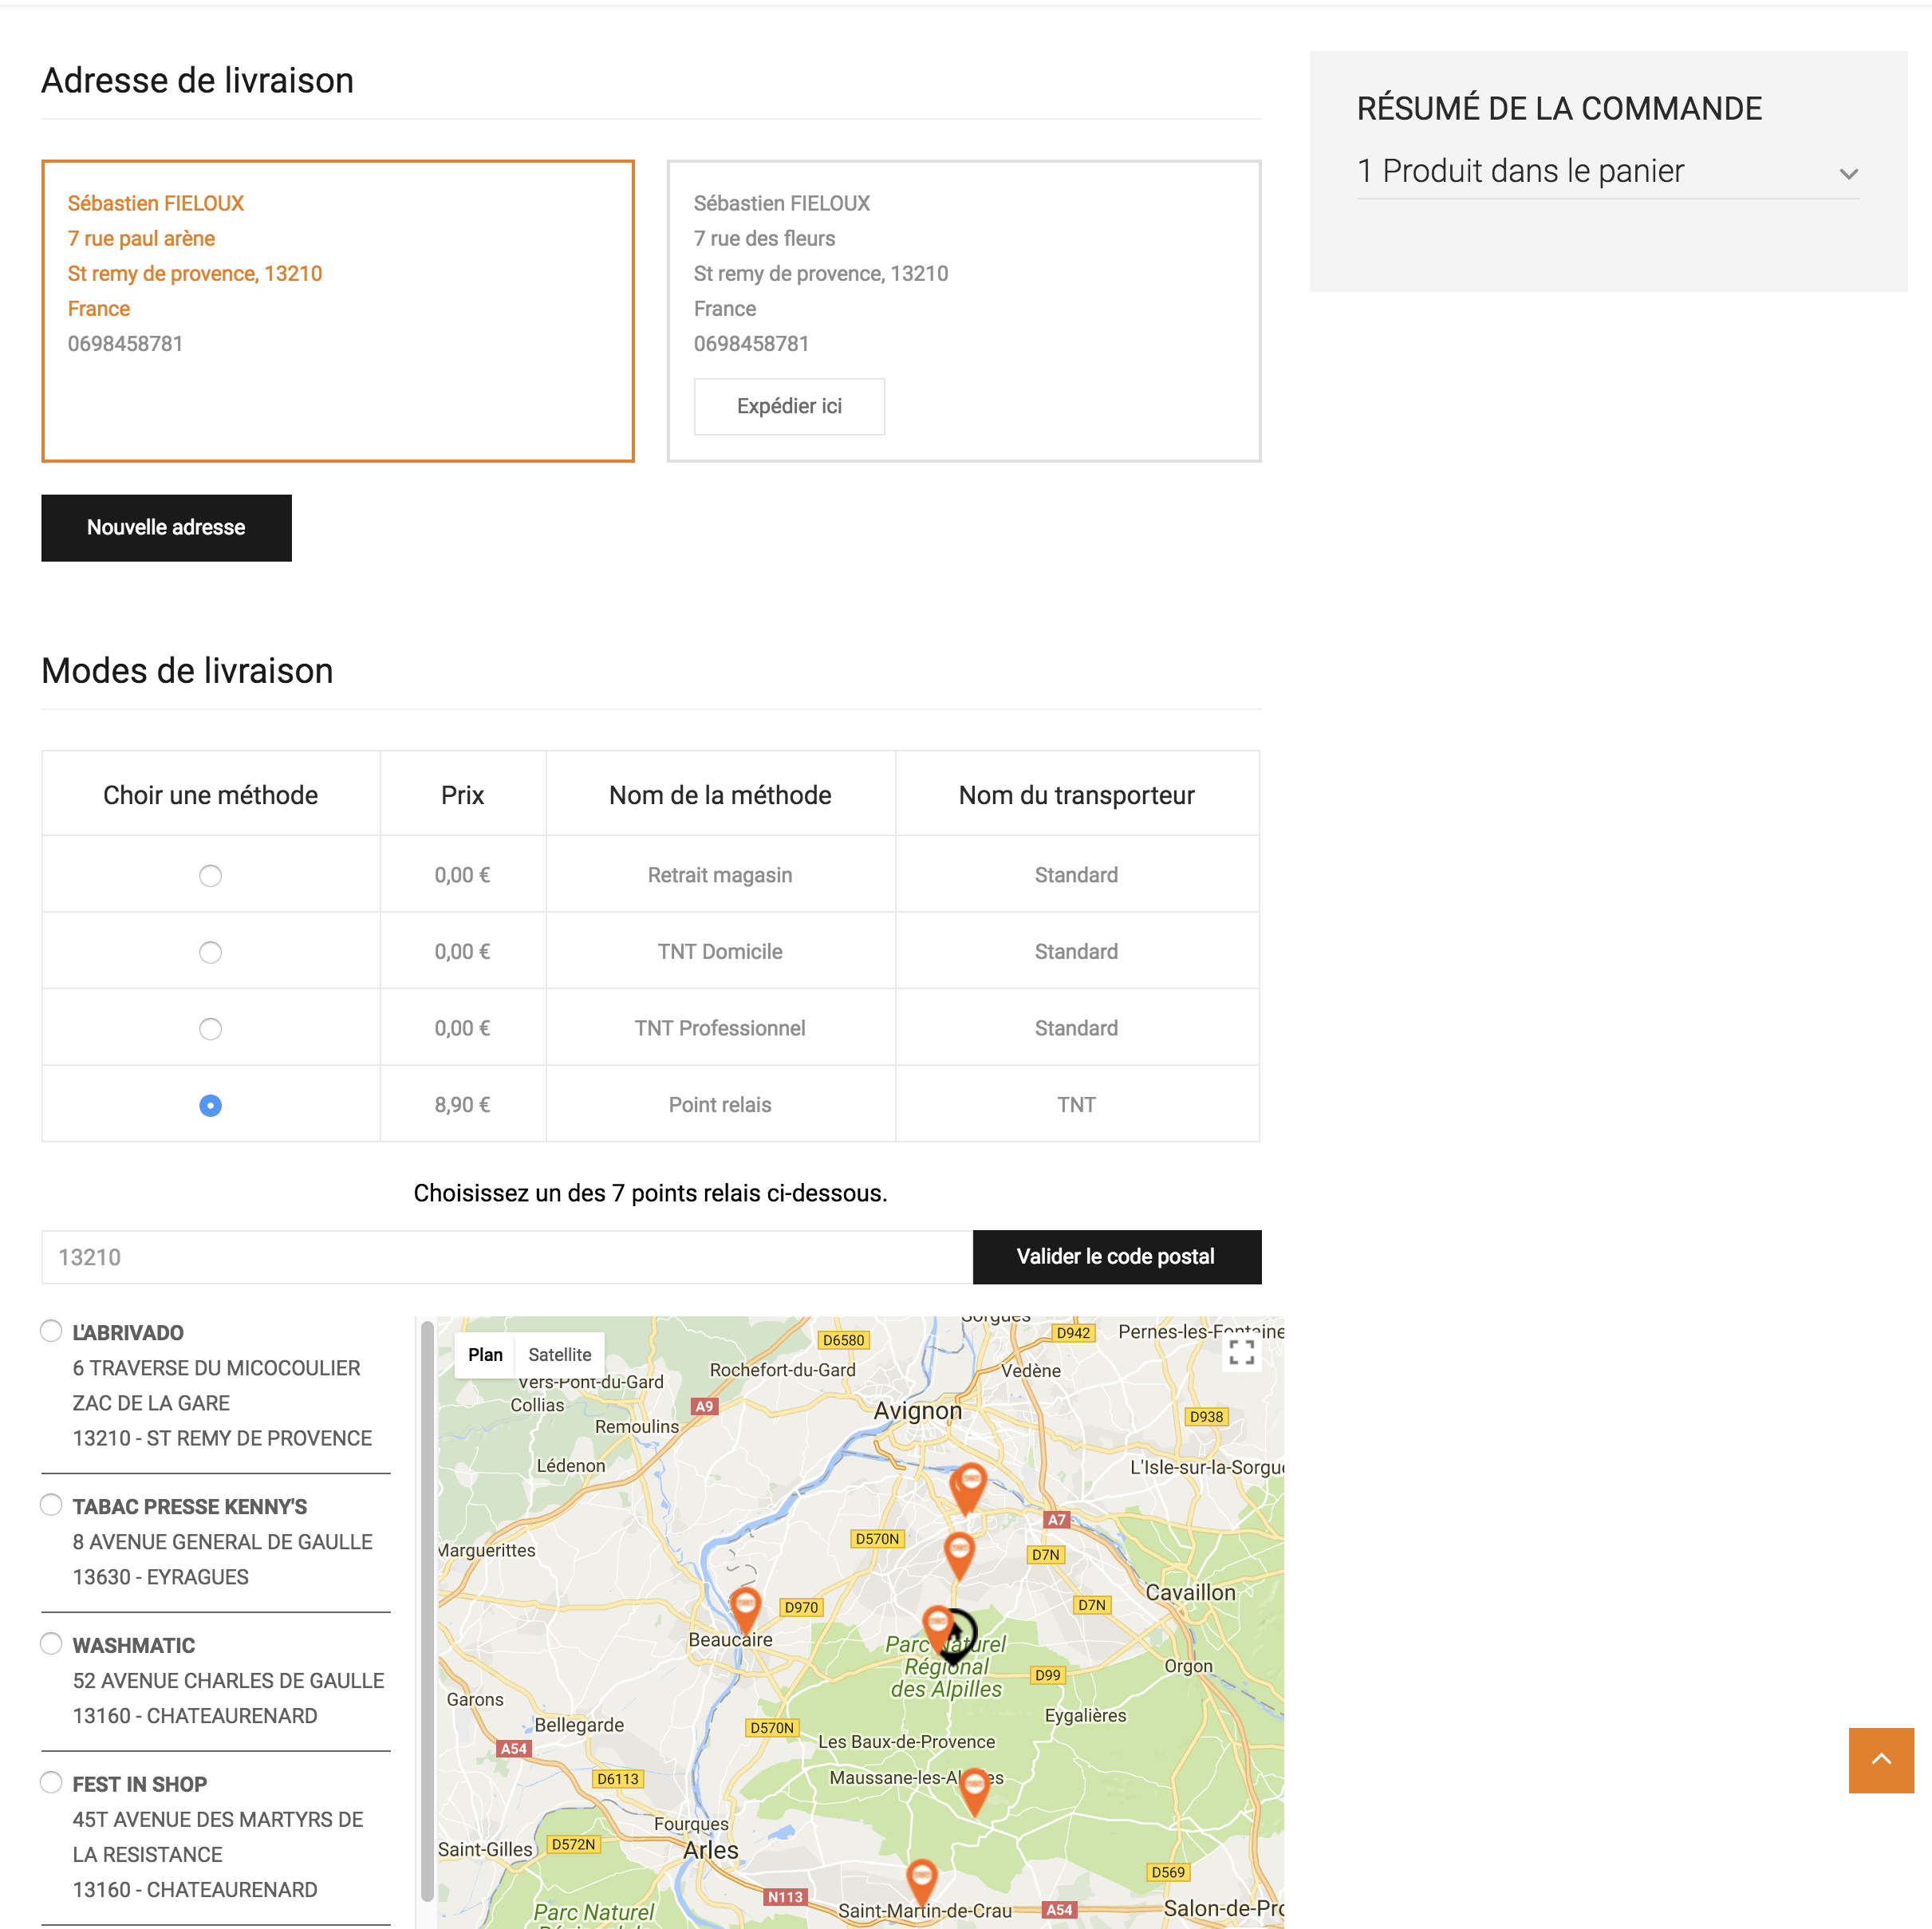Click the RÉSUMÉ DE LA COMMANDE heading
This screenshot has width=1932, height=1929.
(1559, 109)
